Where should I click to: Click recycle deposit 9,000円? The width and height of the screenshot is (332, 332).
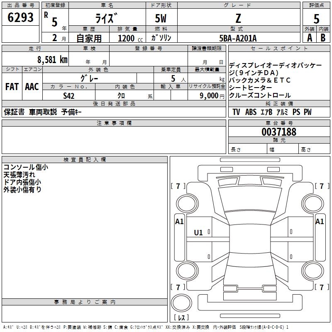coord(212,96)
